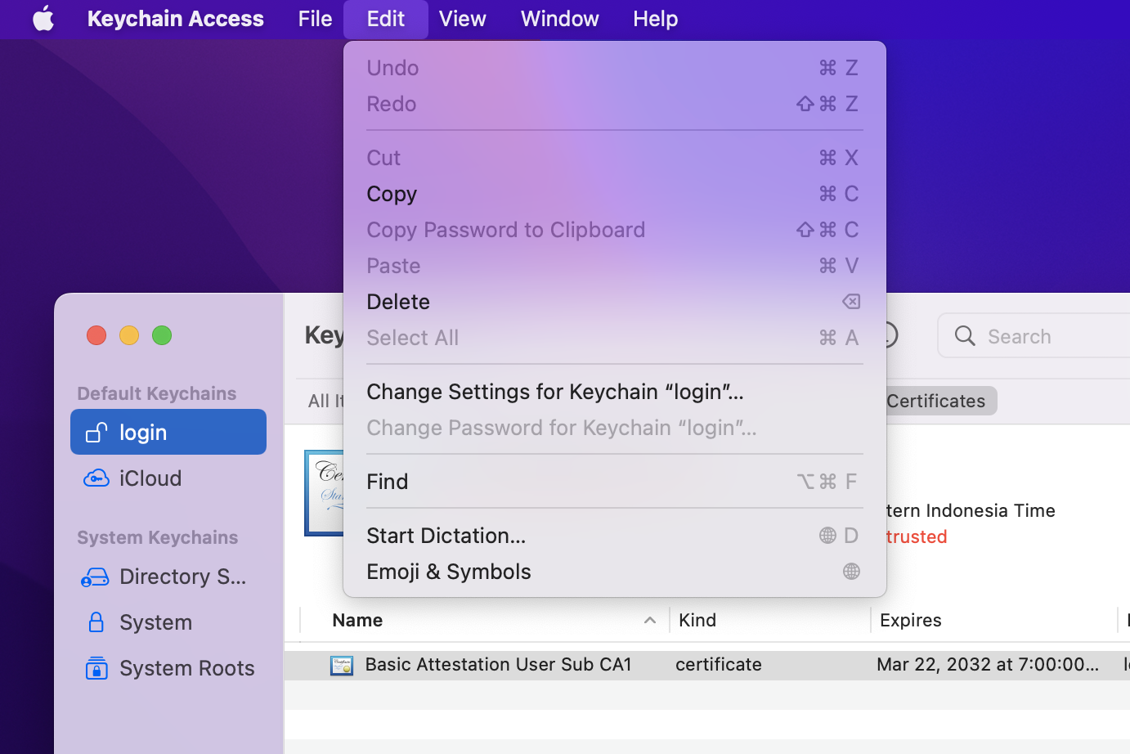Select the System keychain

[168, 622]
